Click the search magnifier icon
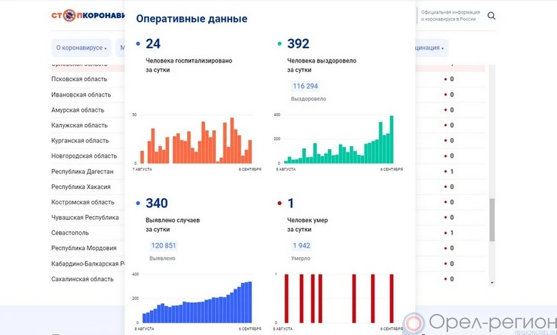 pyautogui.click(x=491, y=15)
